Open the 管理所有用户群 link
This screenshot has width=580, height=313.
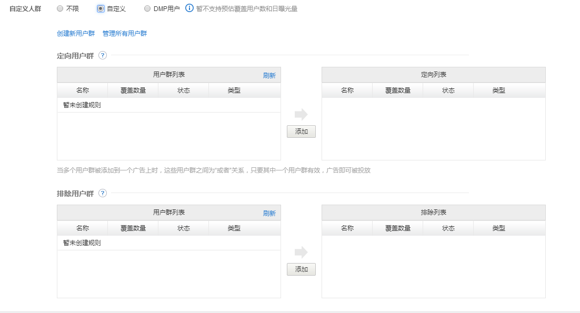click(125, 34)
